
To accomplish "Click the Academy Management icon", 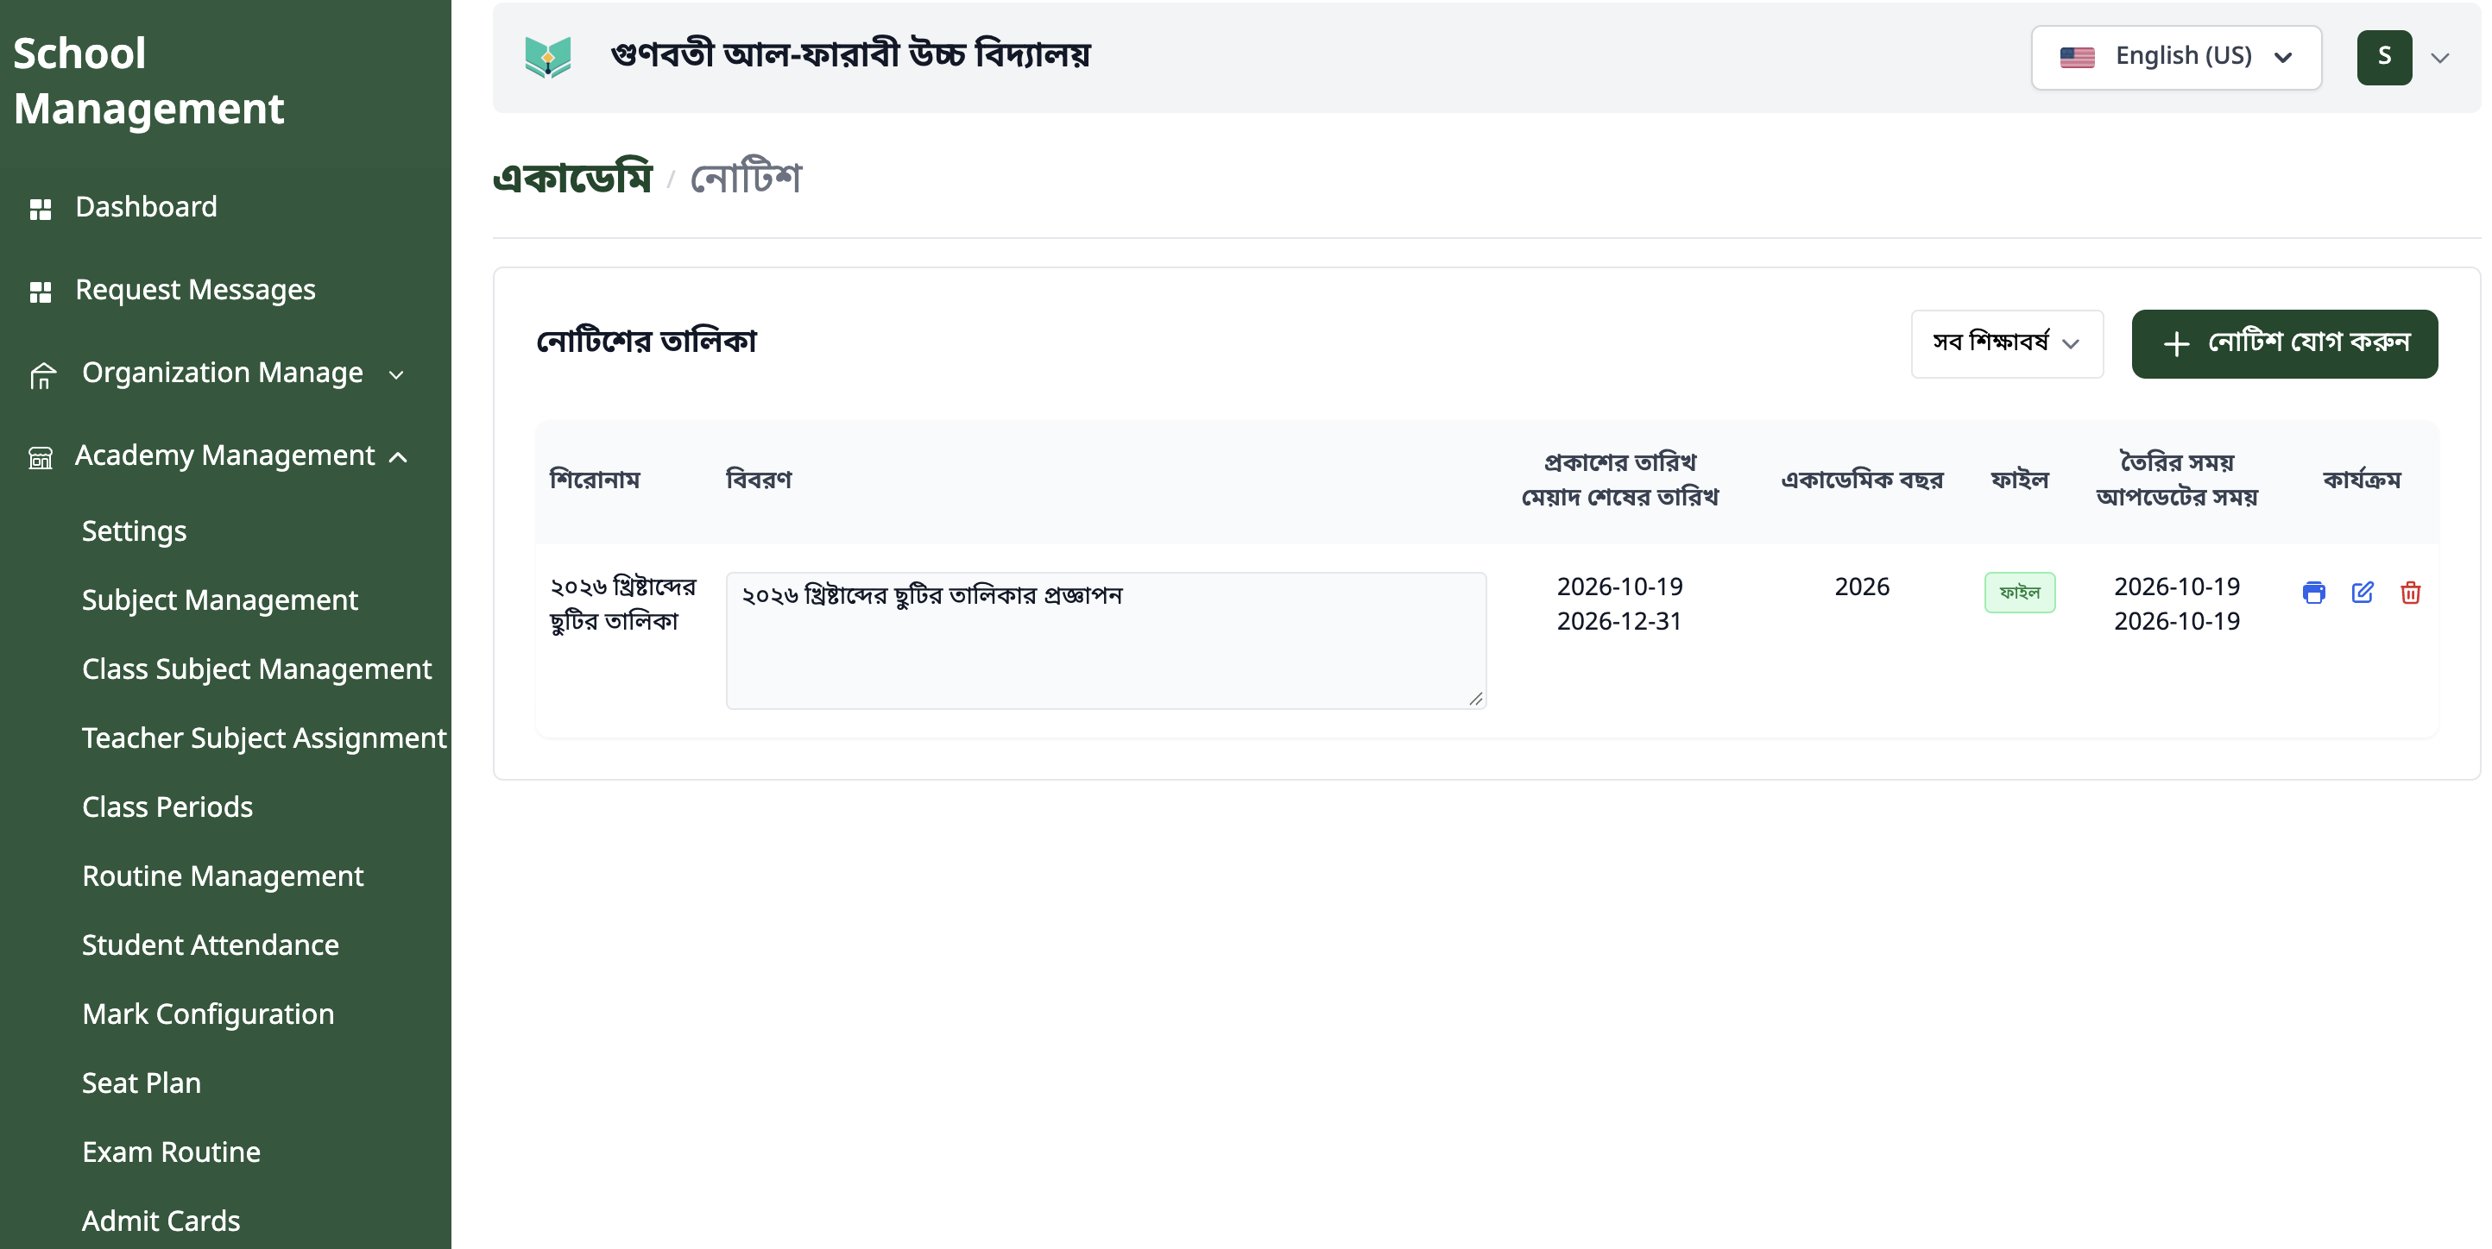I will coord(41,457).
